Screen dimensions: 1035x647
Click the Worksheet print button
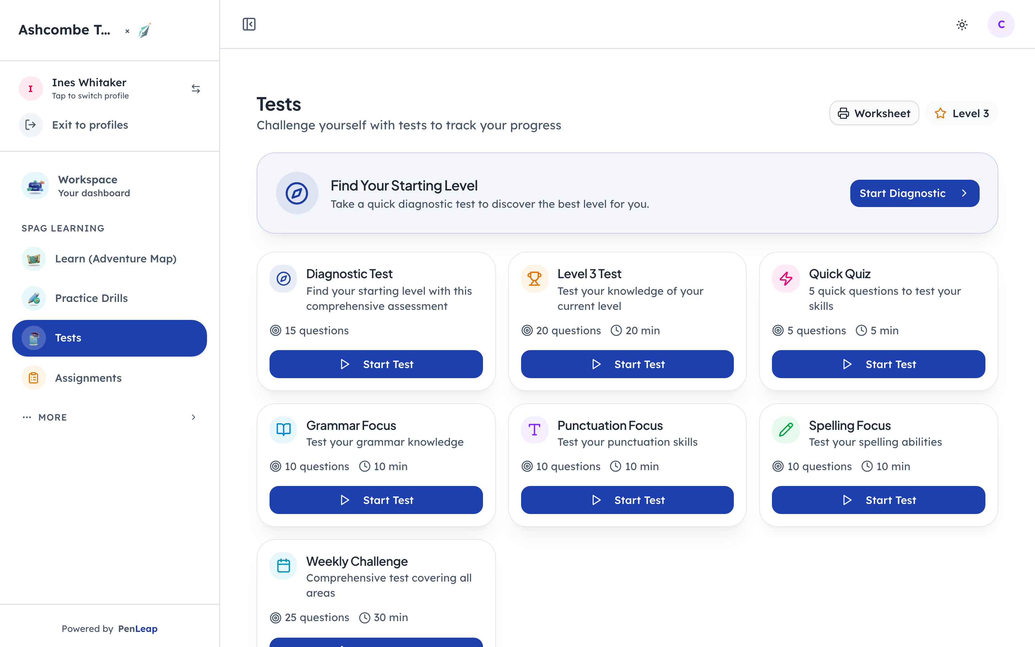(874, 113)
